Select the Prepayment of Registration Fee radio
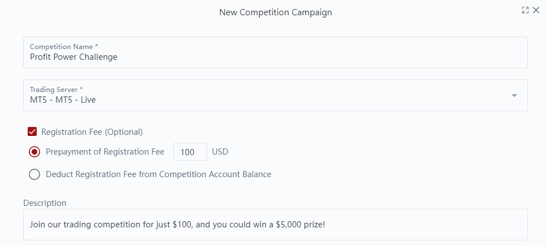Viewport: 546px width, 246px height. pos(34,152)
